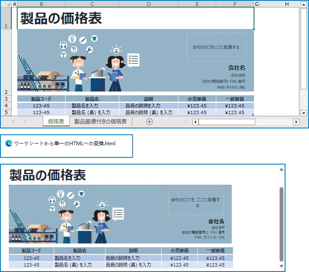Click the Edge icon beside the html file name
This screenshot has height=272, width=309.
9,143
